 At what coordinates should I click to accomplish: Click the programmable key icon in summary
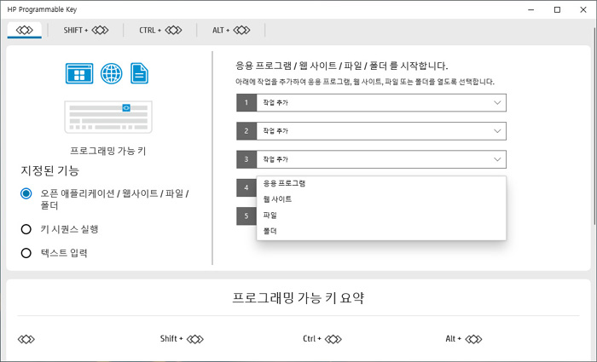coord(26,339)
